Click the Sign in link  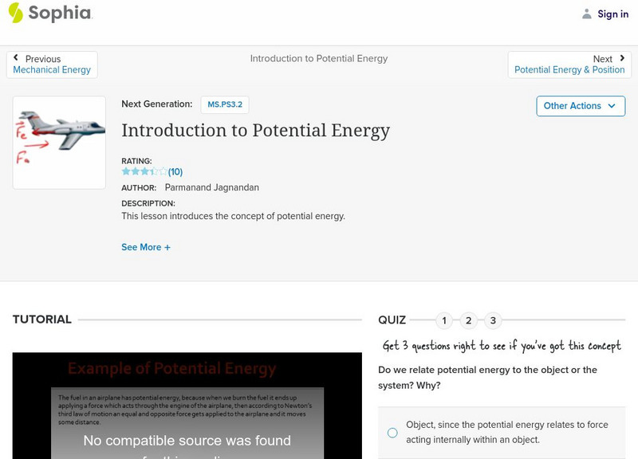click(x=612, y=14)
